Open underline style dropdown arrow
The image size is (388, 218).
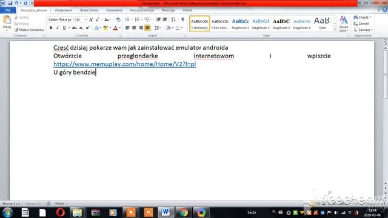click(69, 28)
